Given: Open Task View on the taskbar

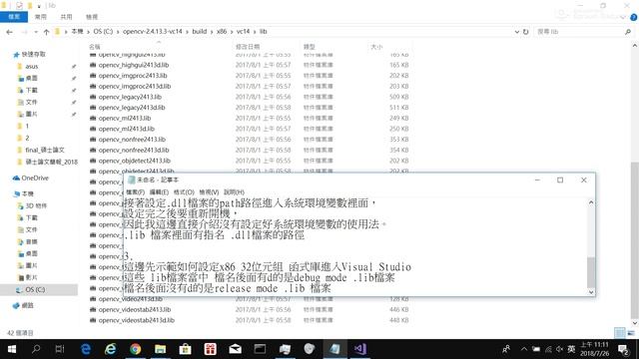Looking at the screenshot, I should coord(60,349).
